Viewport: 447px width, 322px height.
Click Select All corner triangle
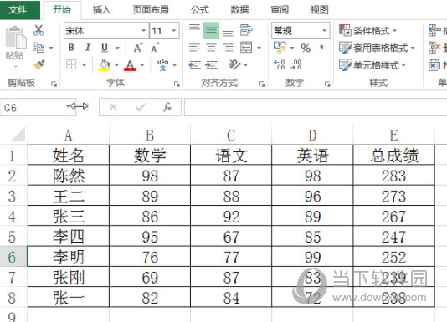18,134
